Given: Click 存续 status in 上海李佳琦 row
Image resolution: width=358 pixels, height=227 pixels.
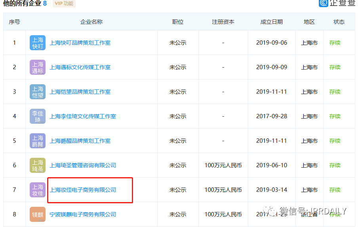Looking at the screenshot, I should 335,116.
